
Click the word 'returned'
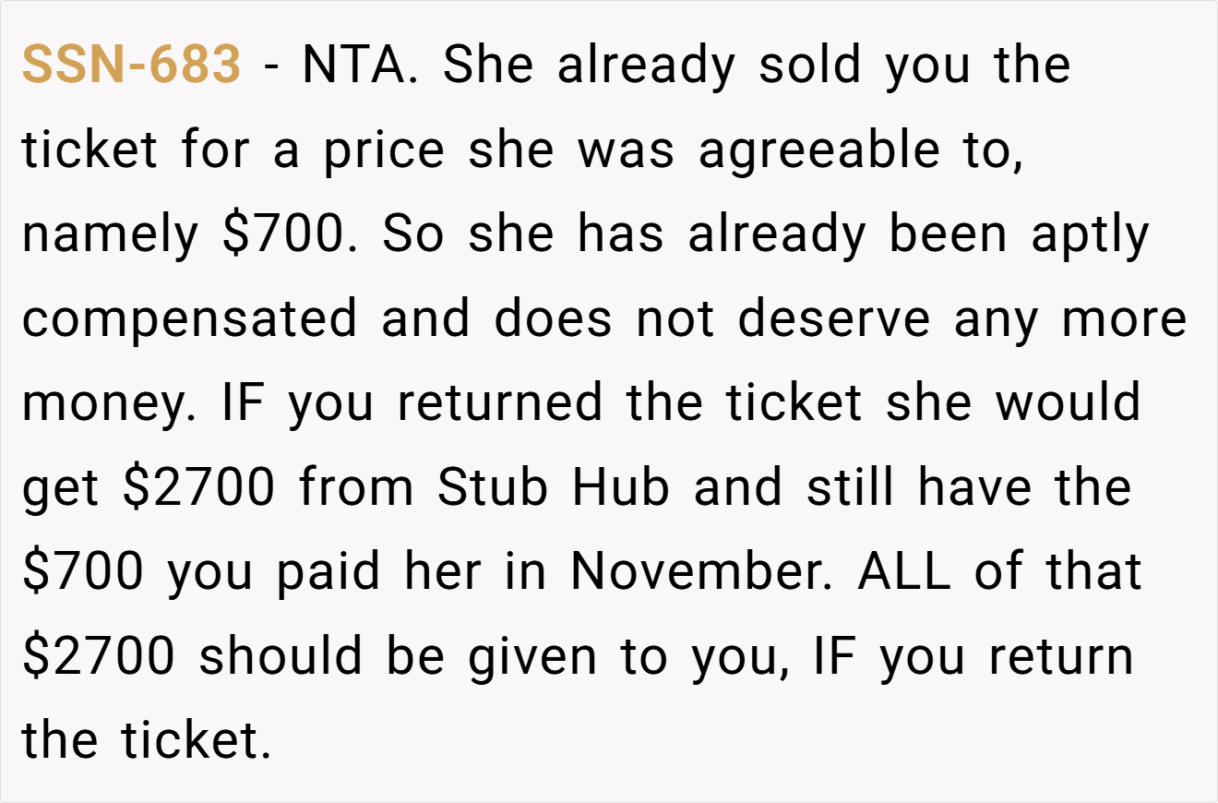pyautogui.click(x=499, y=403)
